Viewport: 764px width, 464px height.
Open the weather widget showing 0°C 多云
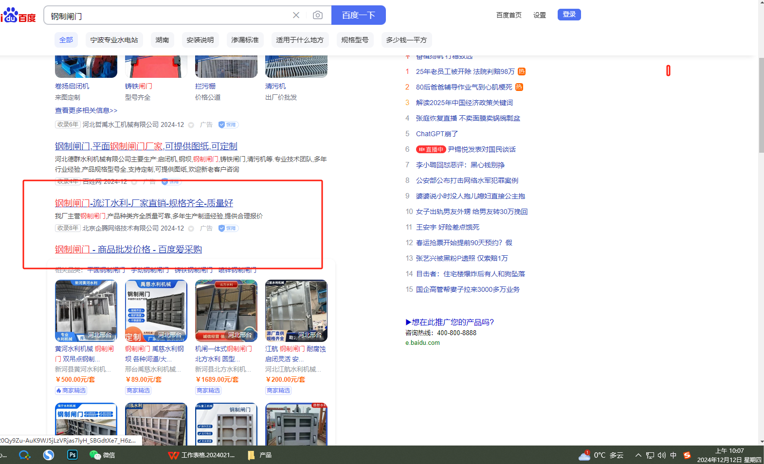click(x=601, y=455)
